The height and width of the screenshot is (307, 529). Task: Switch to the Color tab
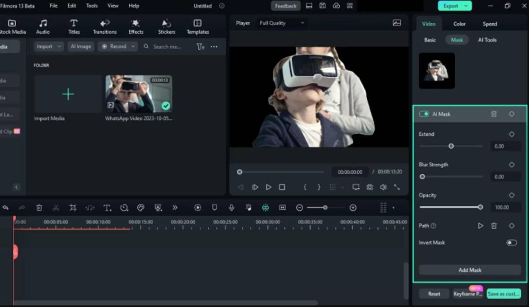point(459,24)
